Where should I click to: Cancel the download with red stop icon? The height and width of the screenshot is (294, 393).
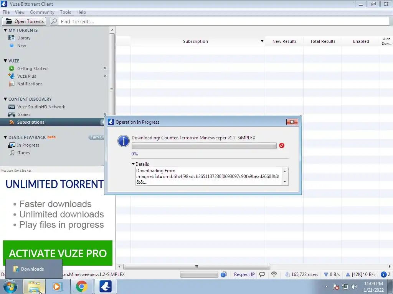pos(282,145)
